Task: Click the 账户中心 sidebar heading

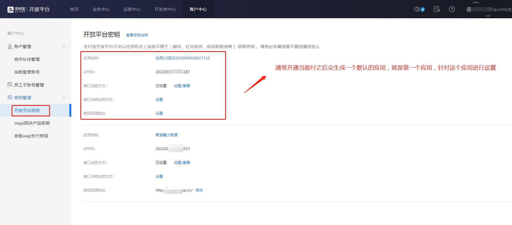Action: pyautogui.click(x=16, y=33)
